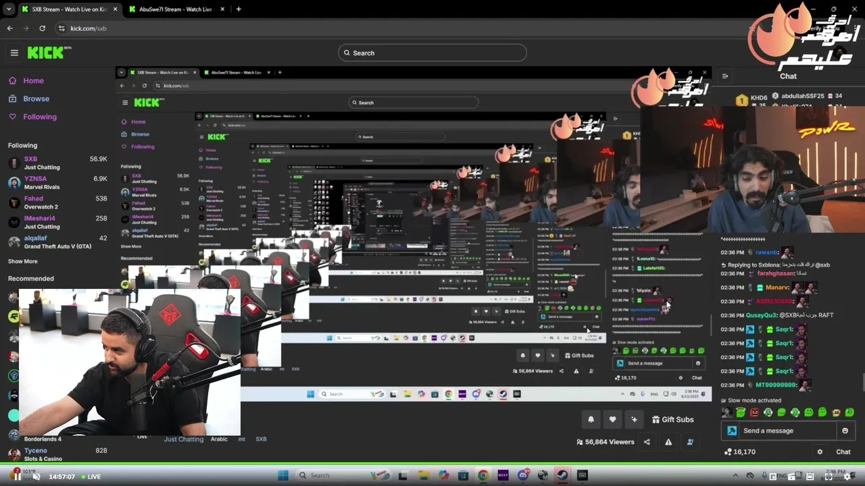Expand Show More under Following list
This screenshot has height=486, width=865.
(x=23, y=261)
